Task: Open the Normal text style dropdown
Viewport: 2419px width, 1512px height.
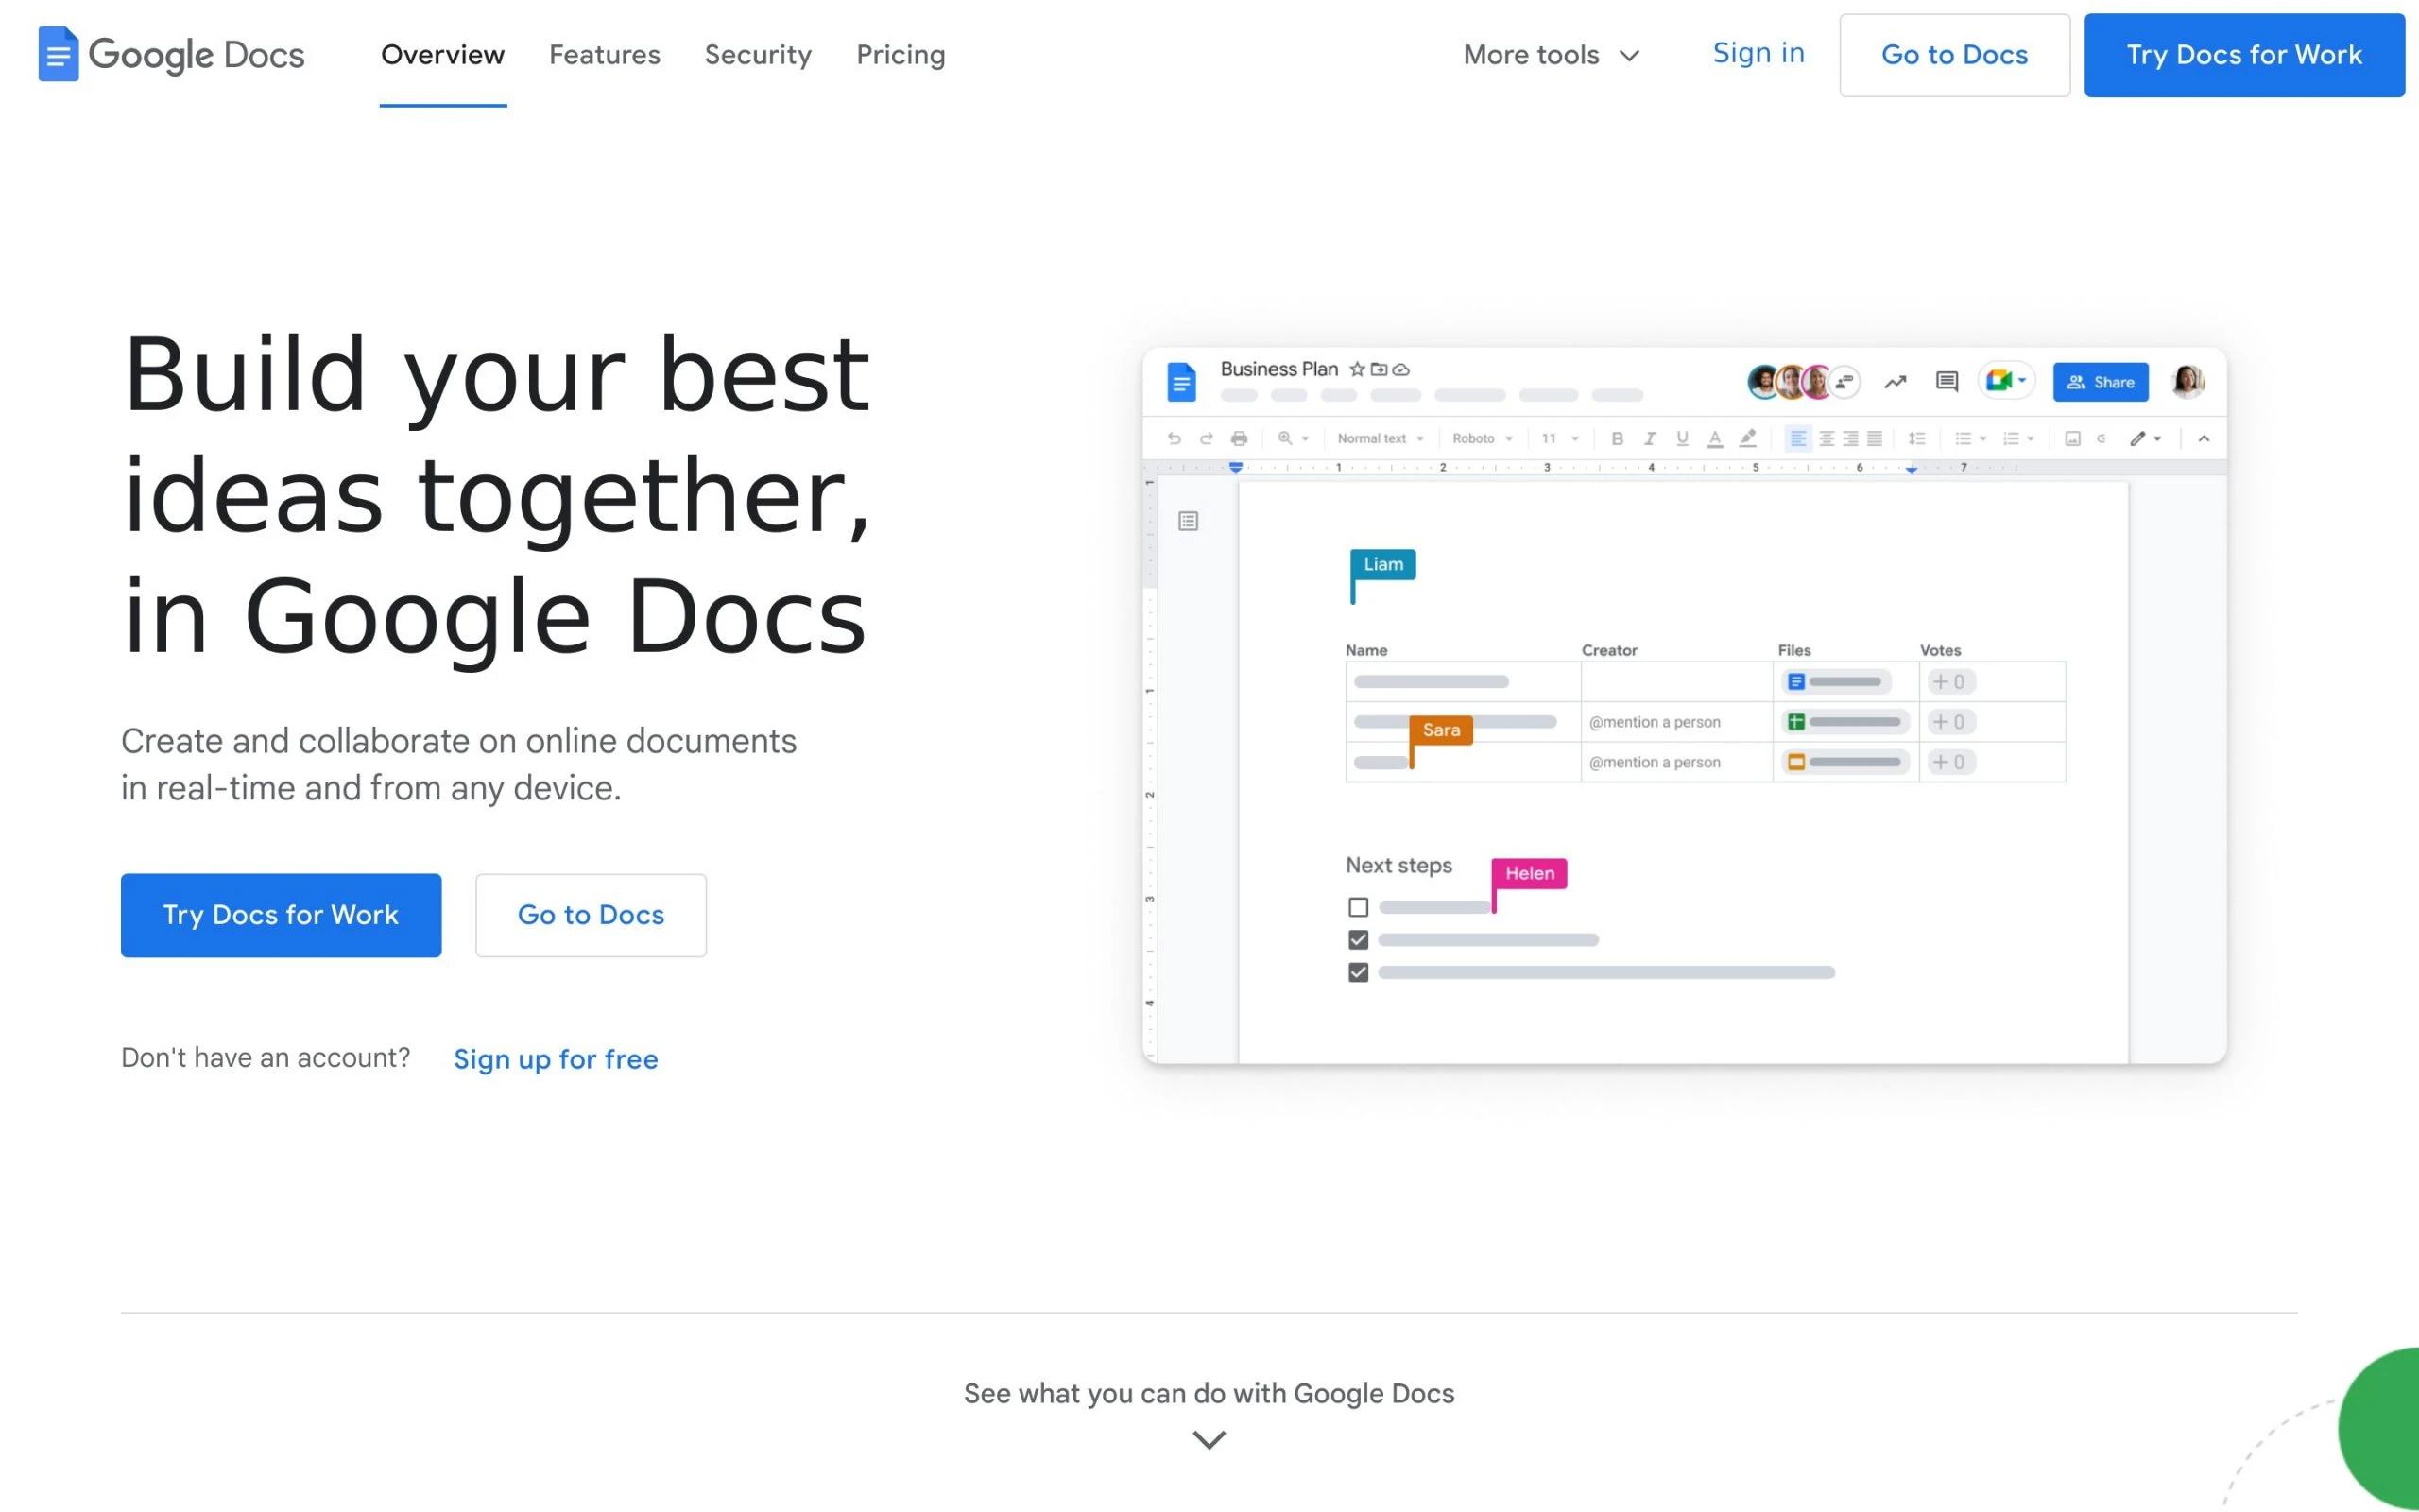Action: (x=1381, y=438)
